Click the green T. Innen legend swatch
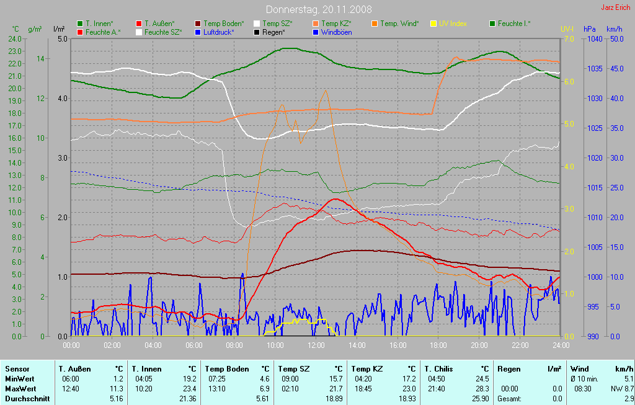The width and height of the screenshot is (635, 405). click(x=80, y=24)
